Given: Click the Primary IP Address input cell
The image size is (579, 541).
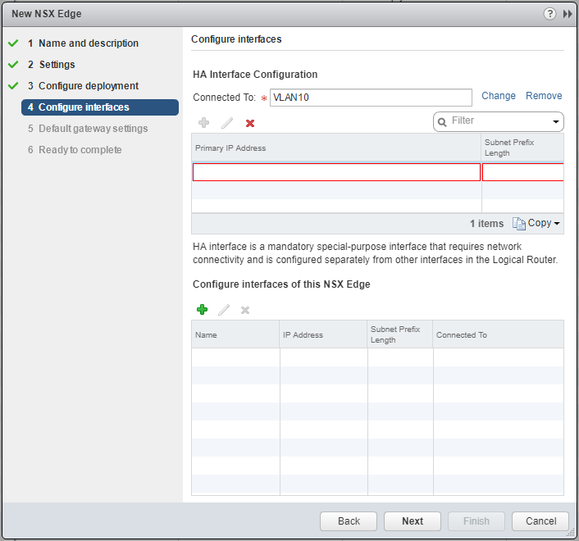Looking at the screenshot, I should tap(336, 172).
